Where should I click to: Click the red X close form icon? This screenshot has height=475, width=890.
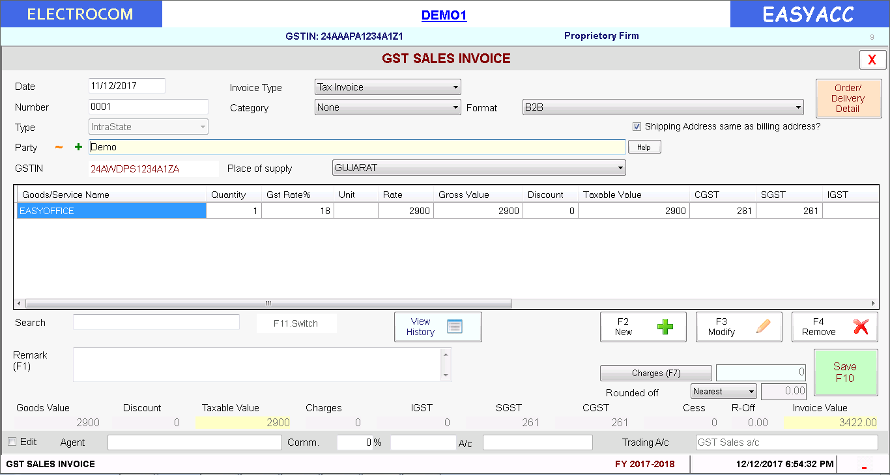tap(872, 61)
